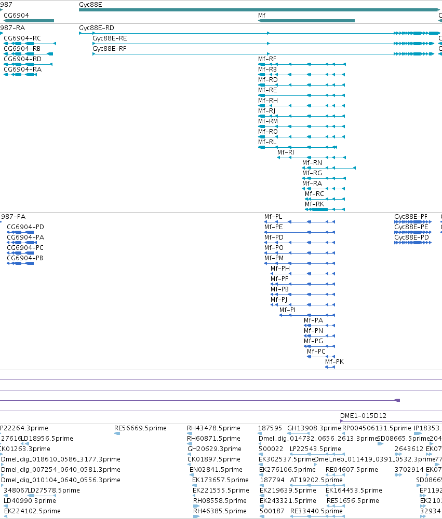Open transcript Gyc88E-RF
This screenshot has height=519, width=442.
pyautogui.click(x=110, y=49)
